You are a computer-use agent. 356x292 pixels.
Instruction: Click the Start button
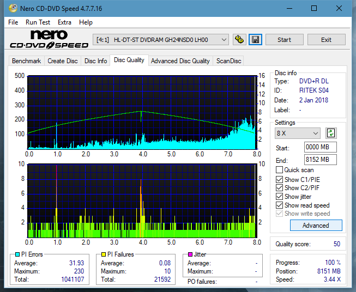(x=284, y=40)
